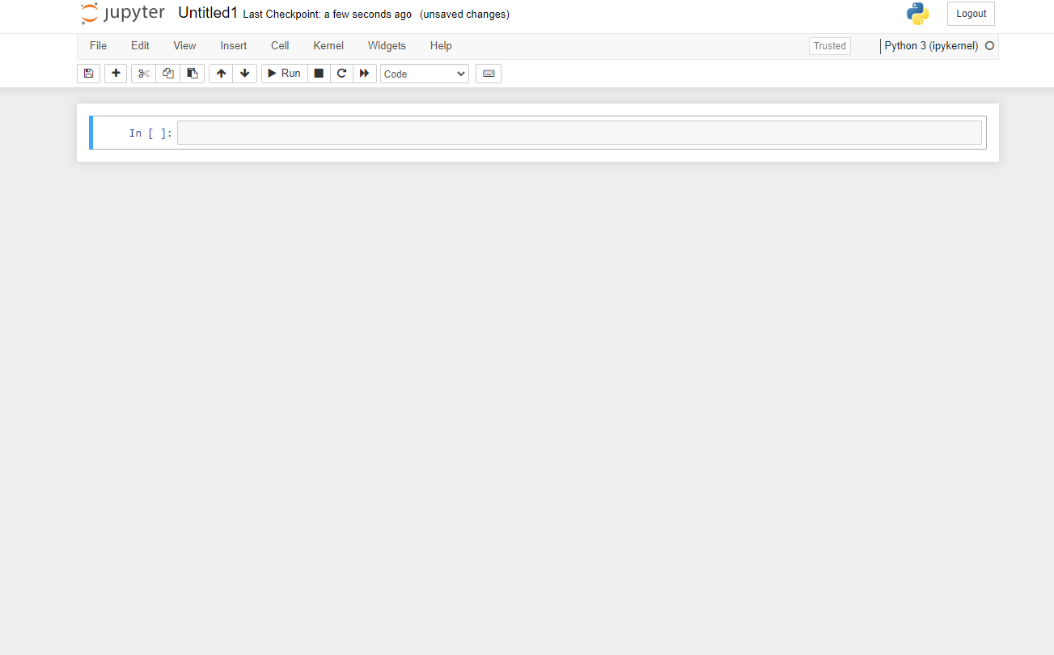Screen dimensions: 1054x655
Task: Cut the selected cell using the scissors icon
Action: [143, 73]
